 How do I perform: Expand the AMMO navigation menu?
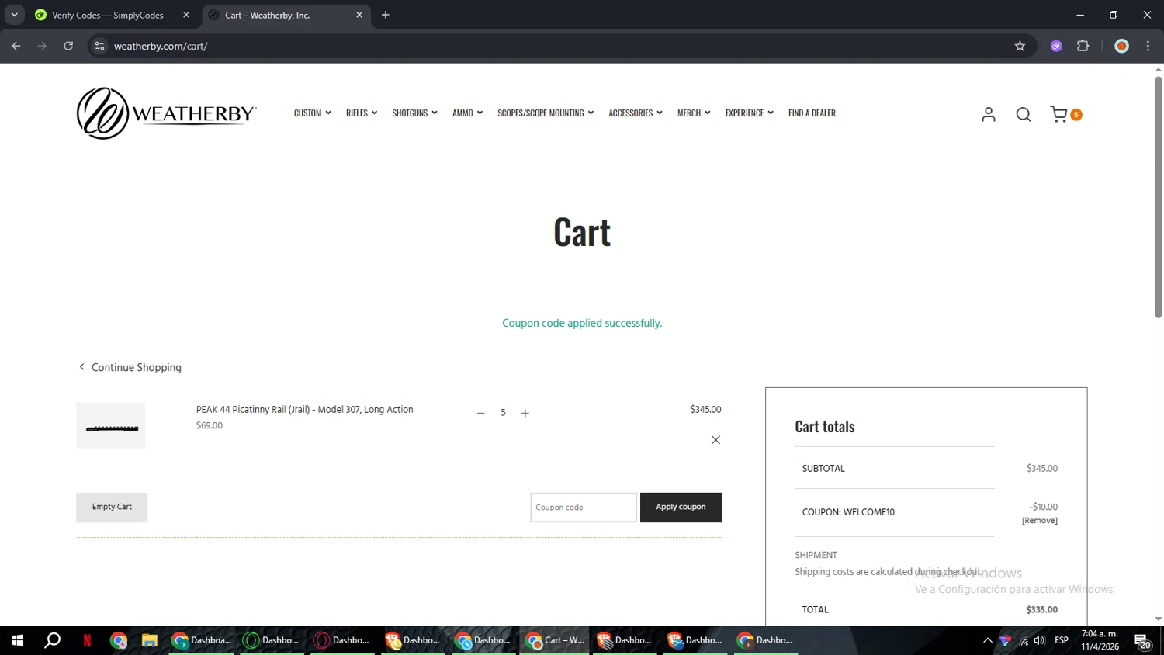tap(467, 113)
